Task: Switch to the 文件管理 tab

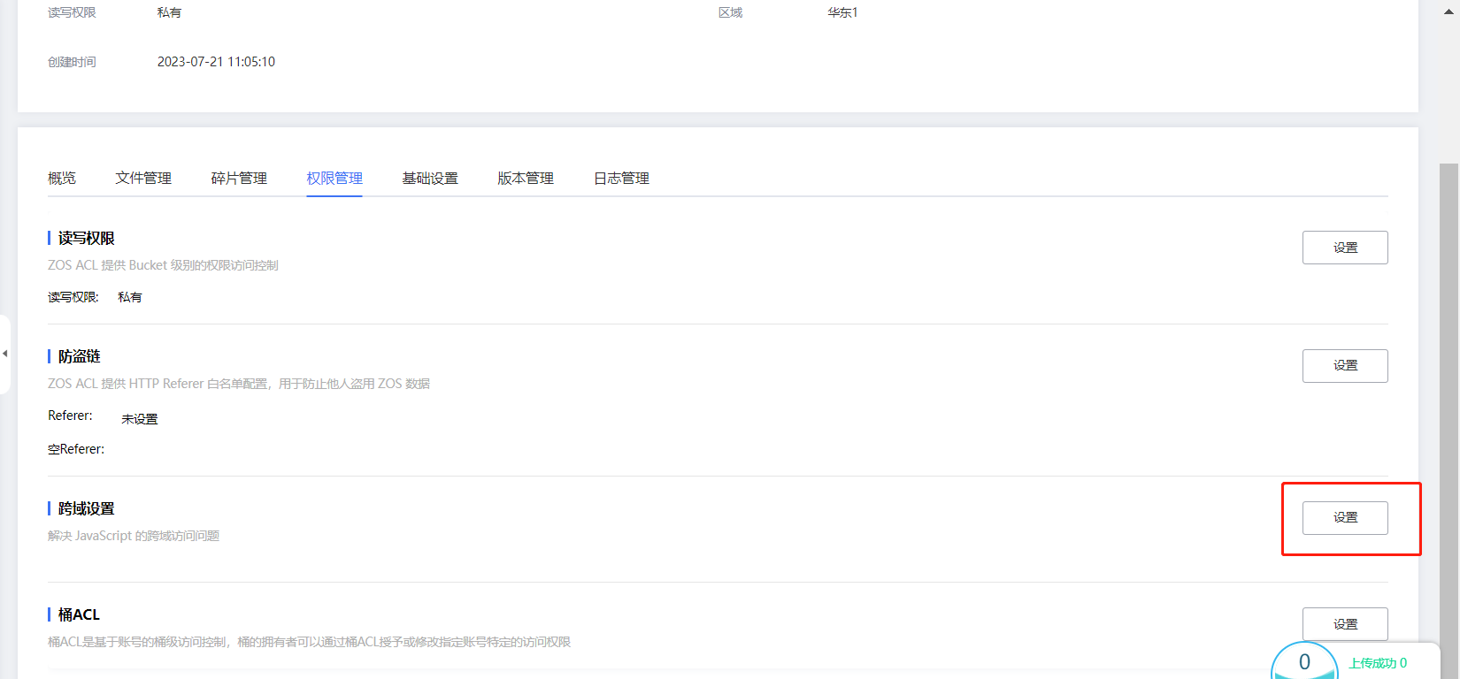Action: click(x=143, y=179)
